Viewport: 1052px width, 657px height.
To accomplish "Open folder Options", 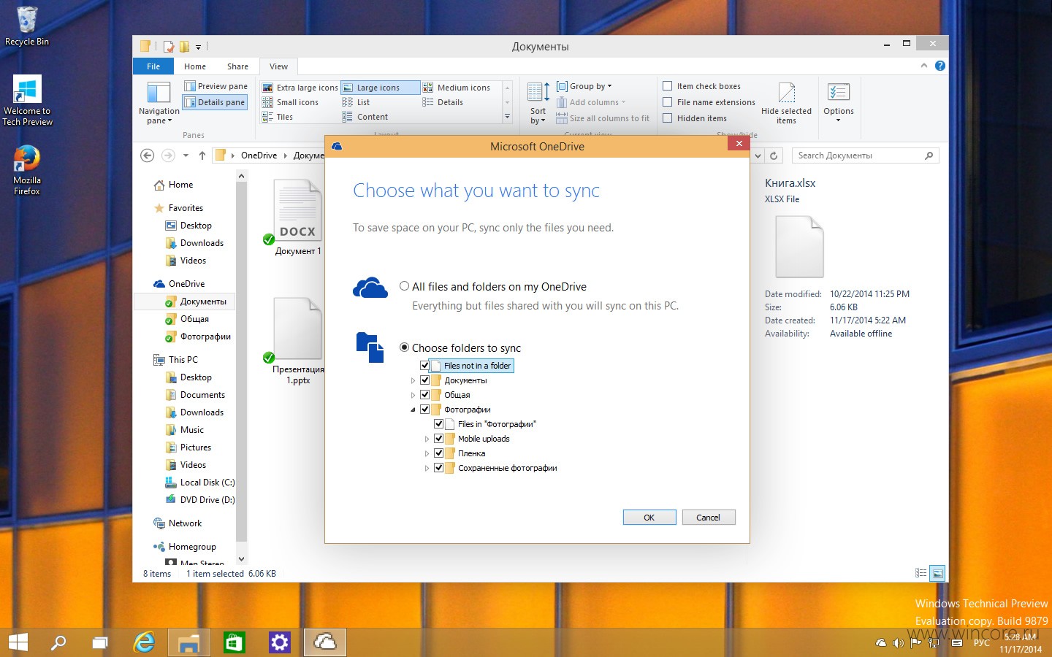I will point(838,102).
